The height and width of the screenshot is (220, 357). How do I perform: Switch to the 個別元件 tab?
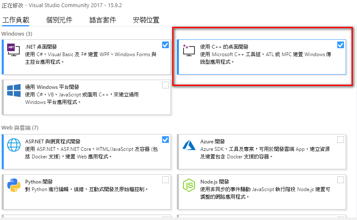point(59,20)
